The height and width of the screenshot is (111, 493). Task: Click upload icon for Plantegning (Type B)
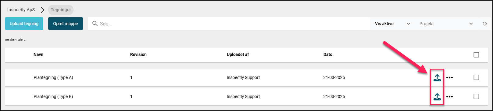[437, 97]
